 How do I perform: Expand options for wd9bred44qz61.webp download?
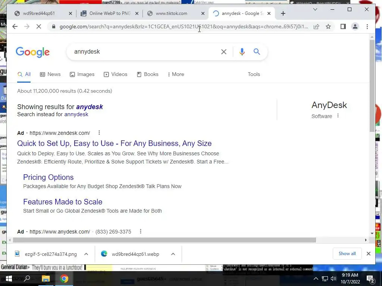173,254
